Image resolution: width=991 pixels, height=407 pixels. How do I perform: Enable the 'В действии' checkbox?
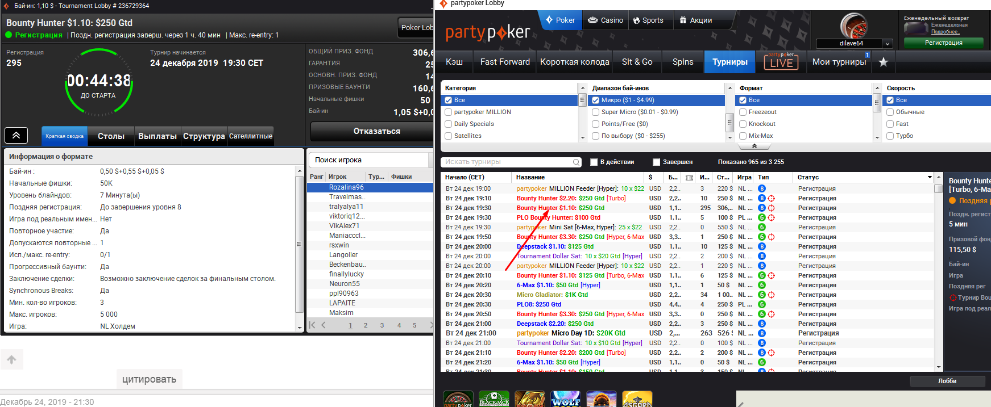(594, 162)
